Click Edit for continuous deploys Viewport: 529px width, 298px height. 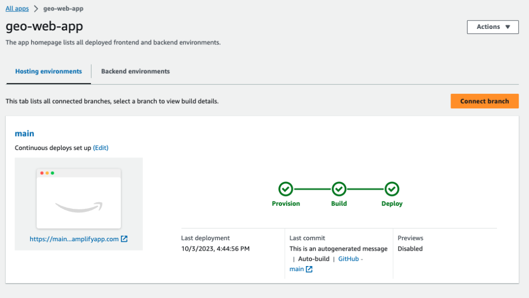pos(101,148)
